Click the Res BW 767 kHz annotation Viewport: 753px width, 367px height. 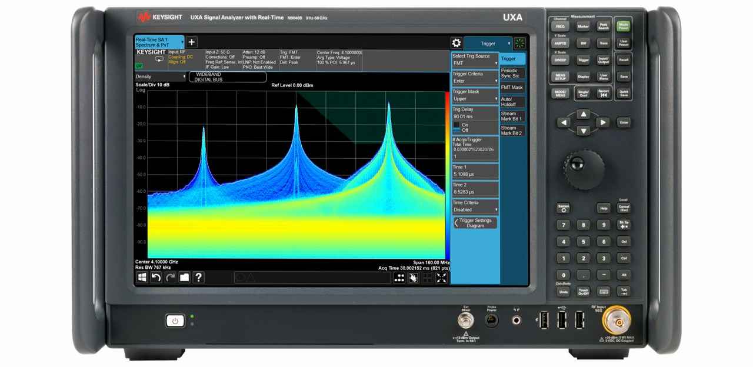153,268
